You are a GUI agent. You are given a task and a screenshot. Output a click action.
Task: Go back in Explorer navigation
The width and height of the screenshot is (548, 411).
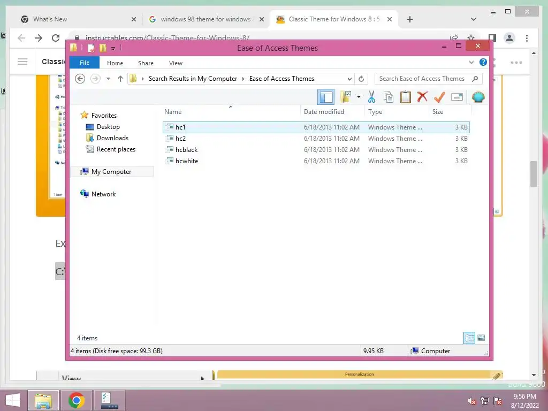[80, 79]
